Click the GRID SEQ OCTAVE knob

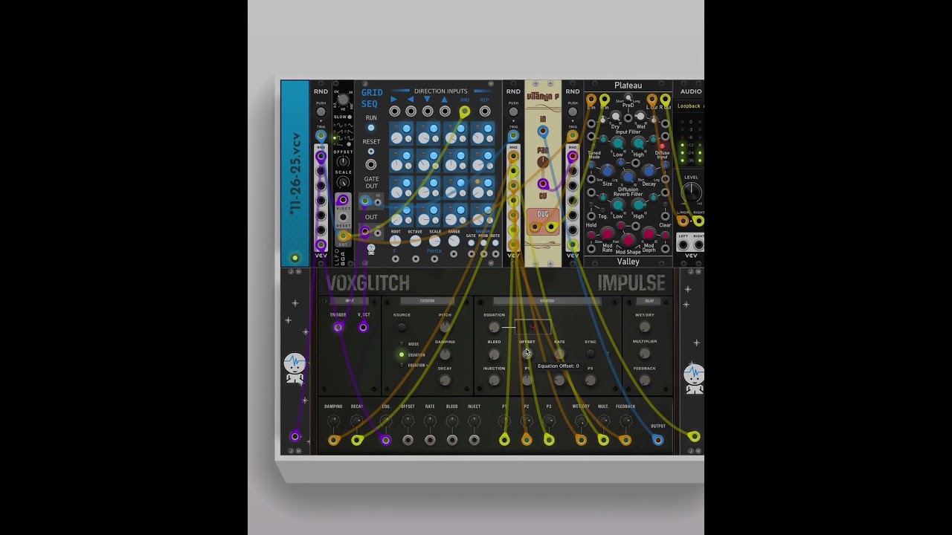click(415, 241)
